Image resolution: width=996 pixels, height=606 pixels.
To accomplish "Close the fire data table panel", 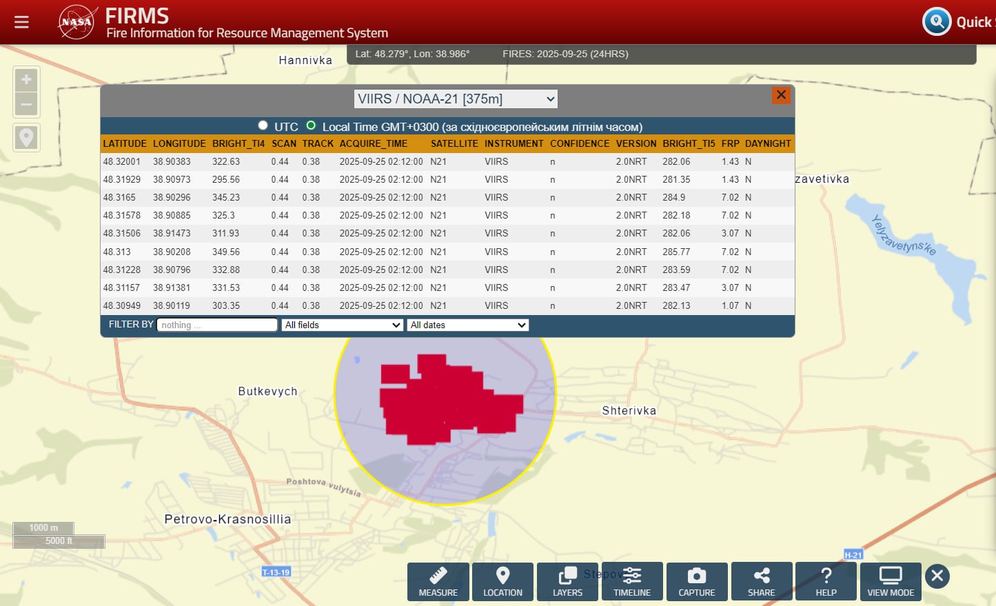I will (x=781, y=95).
